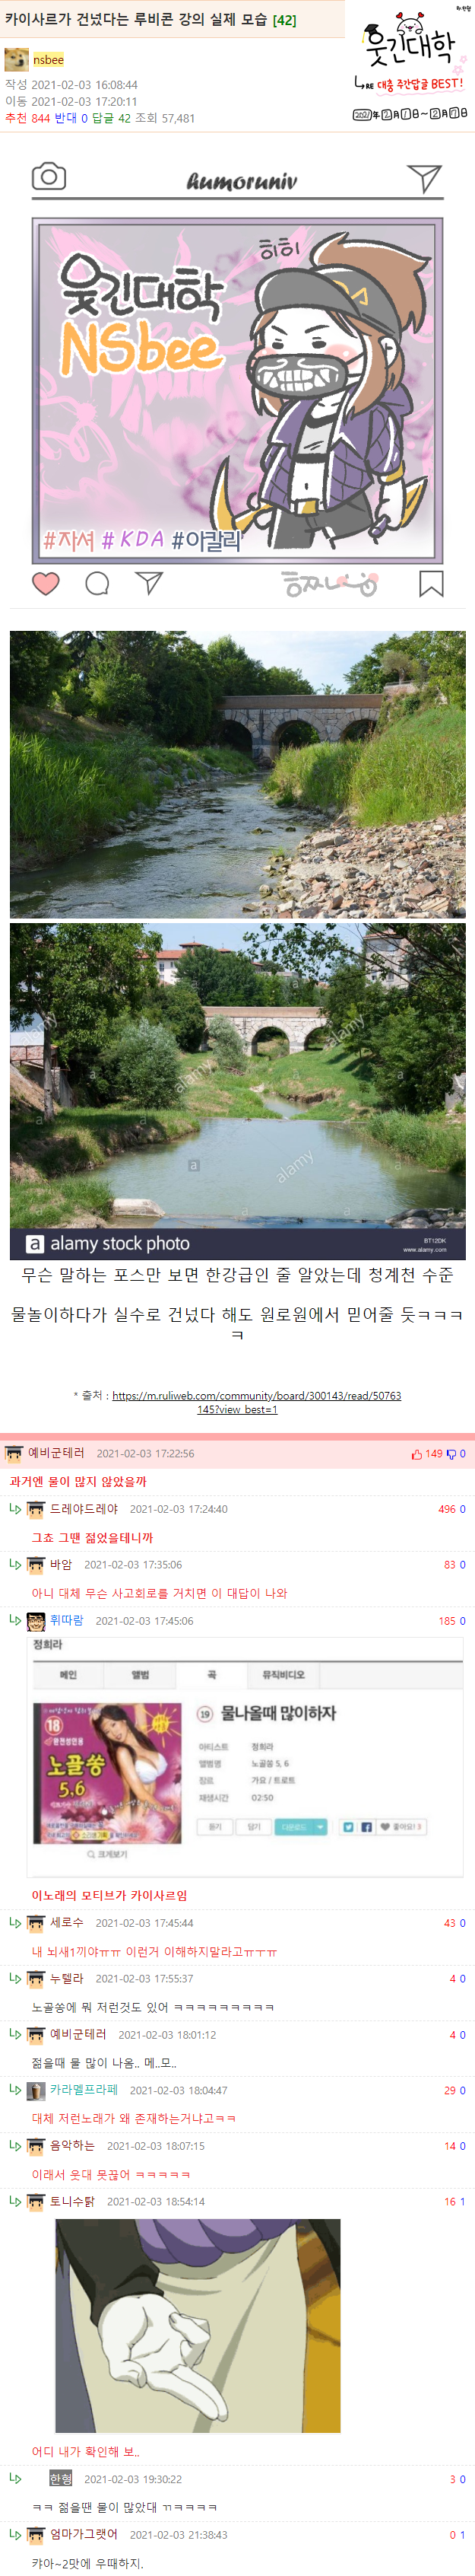
Task: Click the nsbee author avatar image
Action: tap(16, 59)
